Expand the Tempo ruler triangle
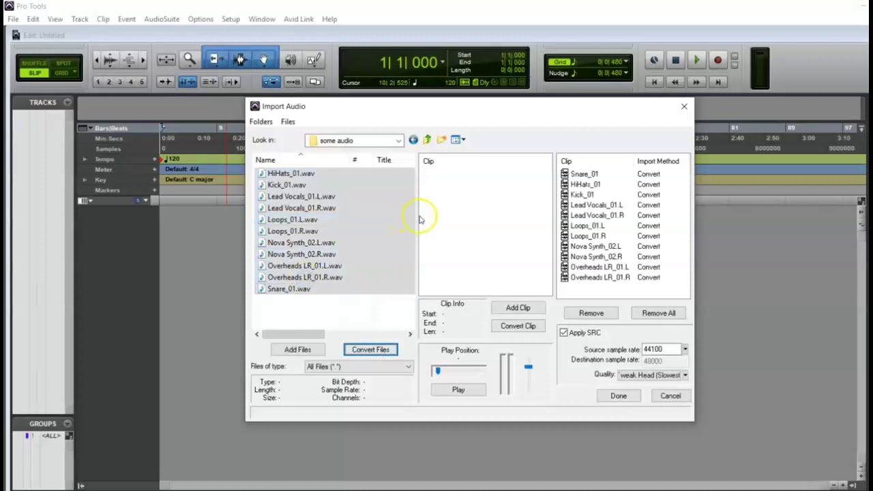The width and height of the screenshot is (873, 491). [85, 159]
